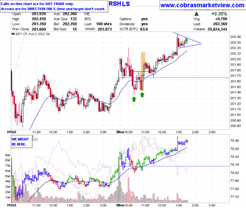This screenshot has height=208, width=246.
Task: Click the Bid Size value 15
Action: click(75, 29)
